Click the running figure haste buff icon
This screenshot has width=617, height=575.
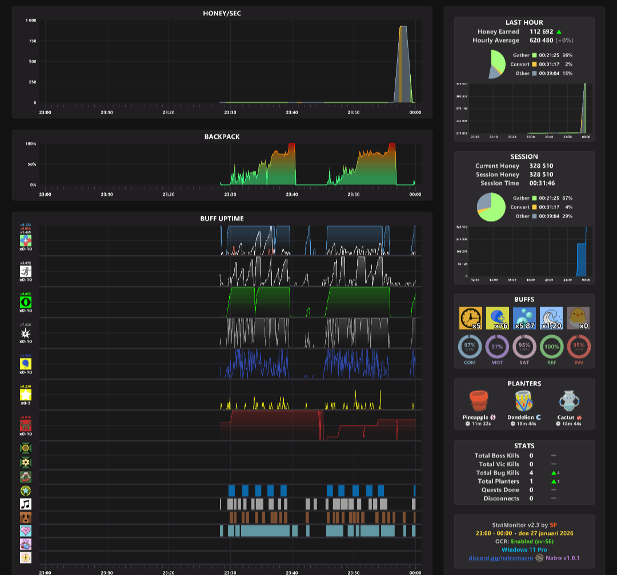click(x=26, y=271)
